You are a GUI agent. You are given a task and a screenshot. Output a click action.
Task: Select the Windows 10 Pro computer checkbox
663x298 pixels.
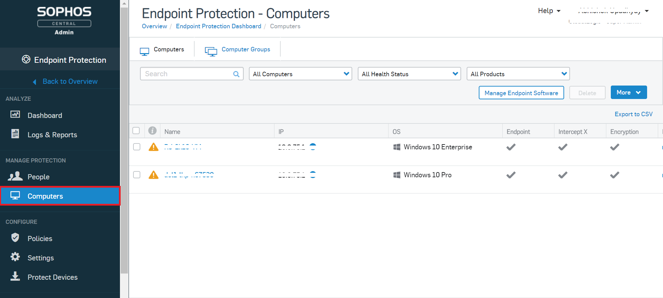(137, 175)
